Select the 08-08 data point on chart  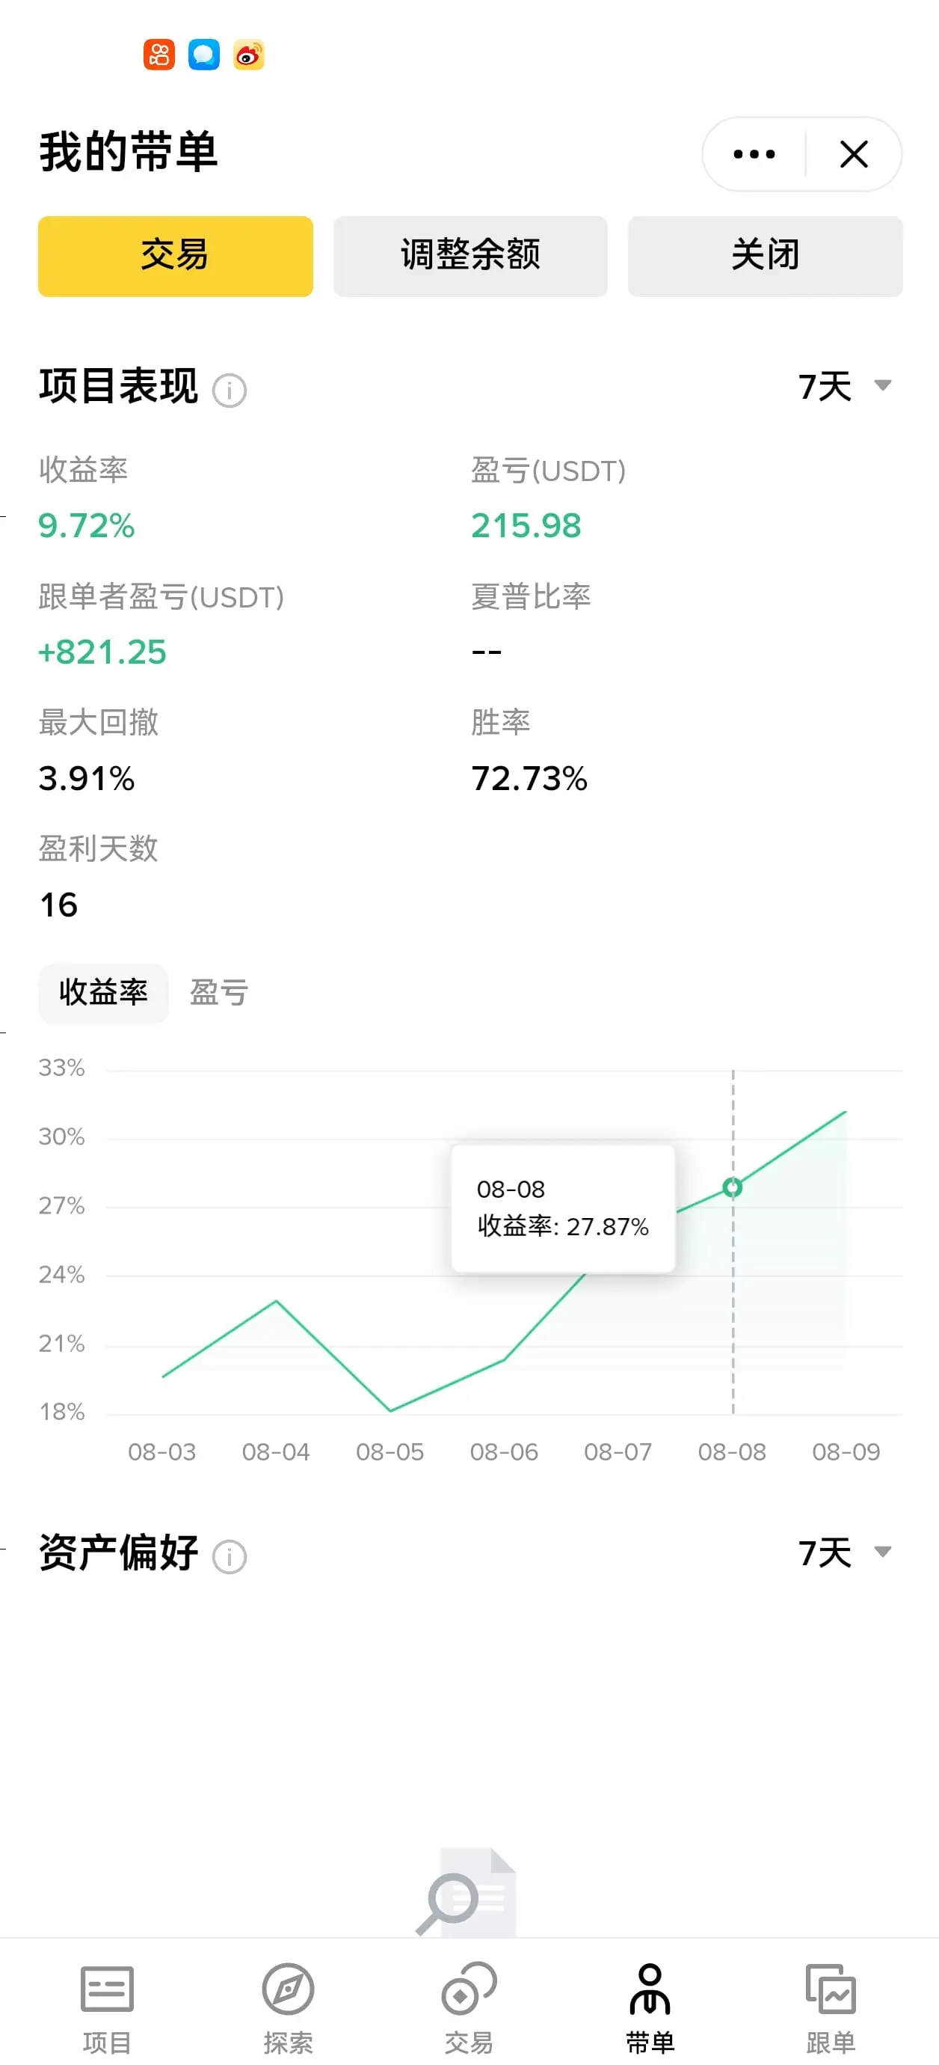(733, 1187)
